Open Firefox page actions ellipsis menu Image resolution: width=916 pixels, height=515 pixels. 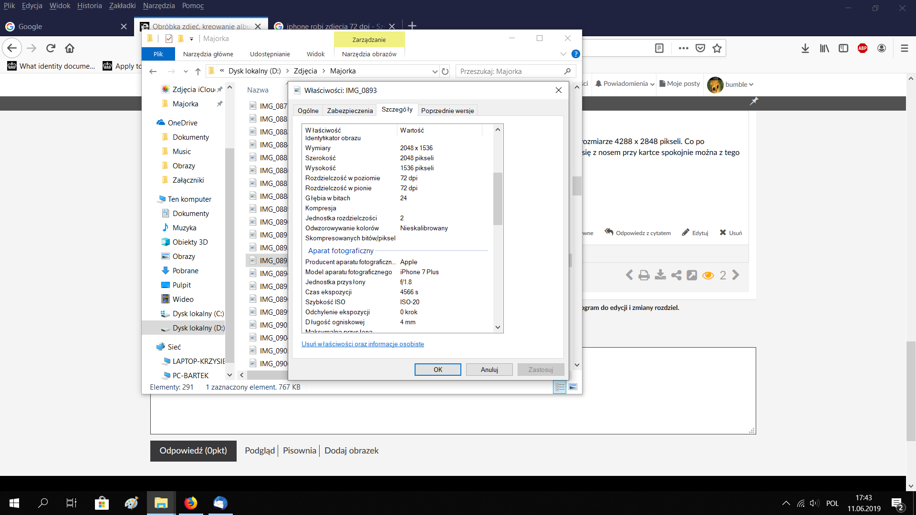(684, 48)
